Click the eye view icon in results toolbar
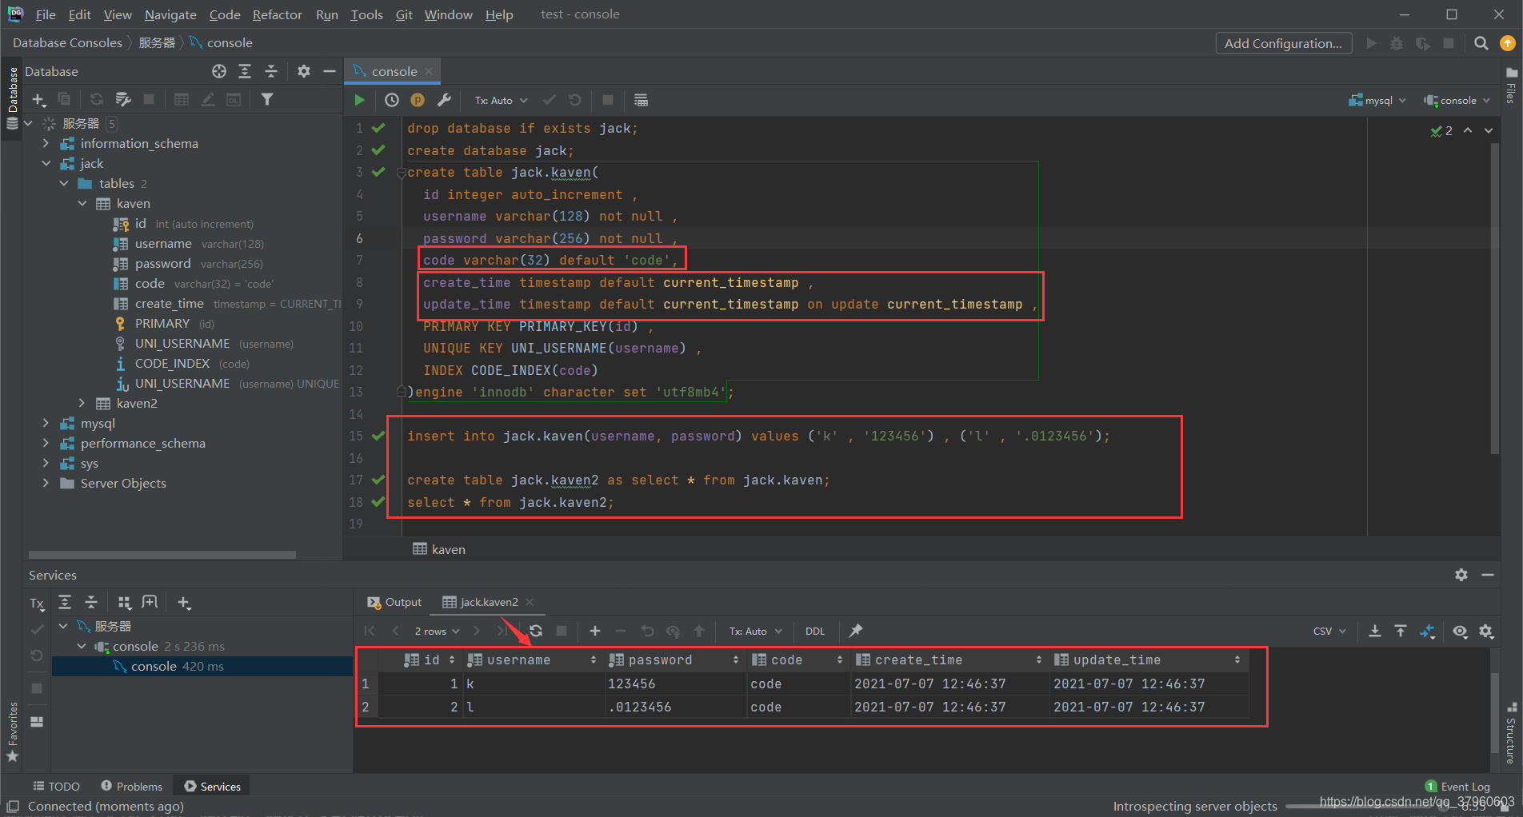 1460,631
